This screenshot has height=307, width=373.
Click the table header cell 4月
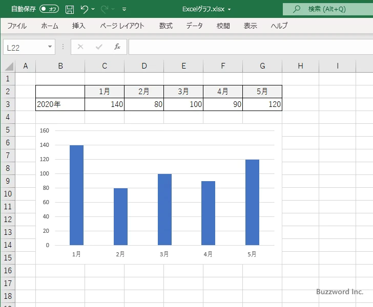coord(223,92)
